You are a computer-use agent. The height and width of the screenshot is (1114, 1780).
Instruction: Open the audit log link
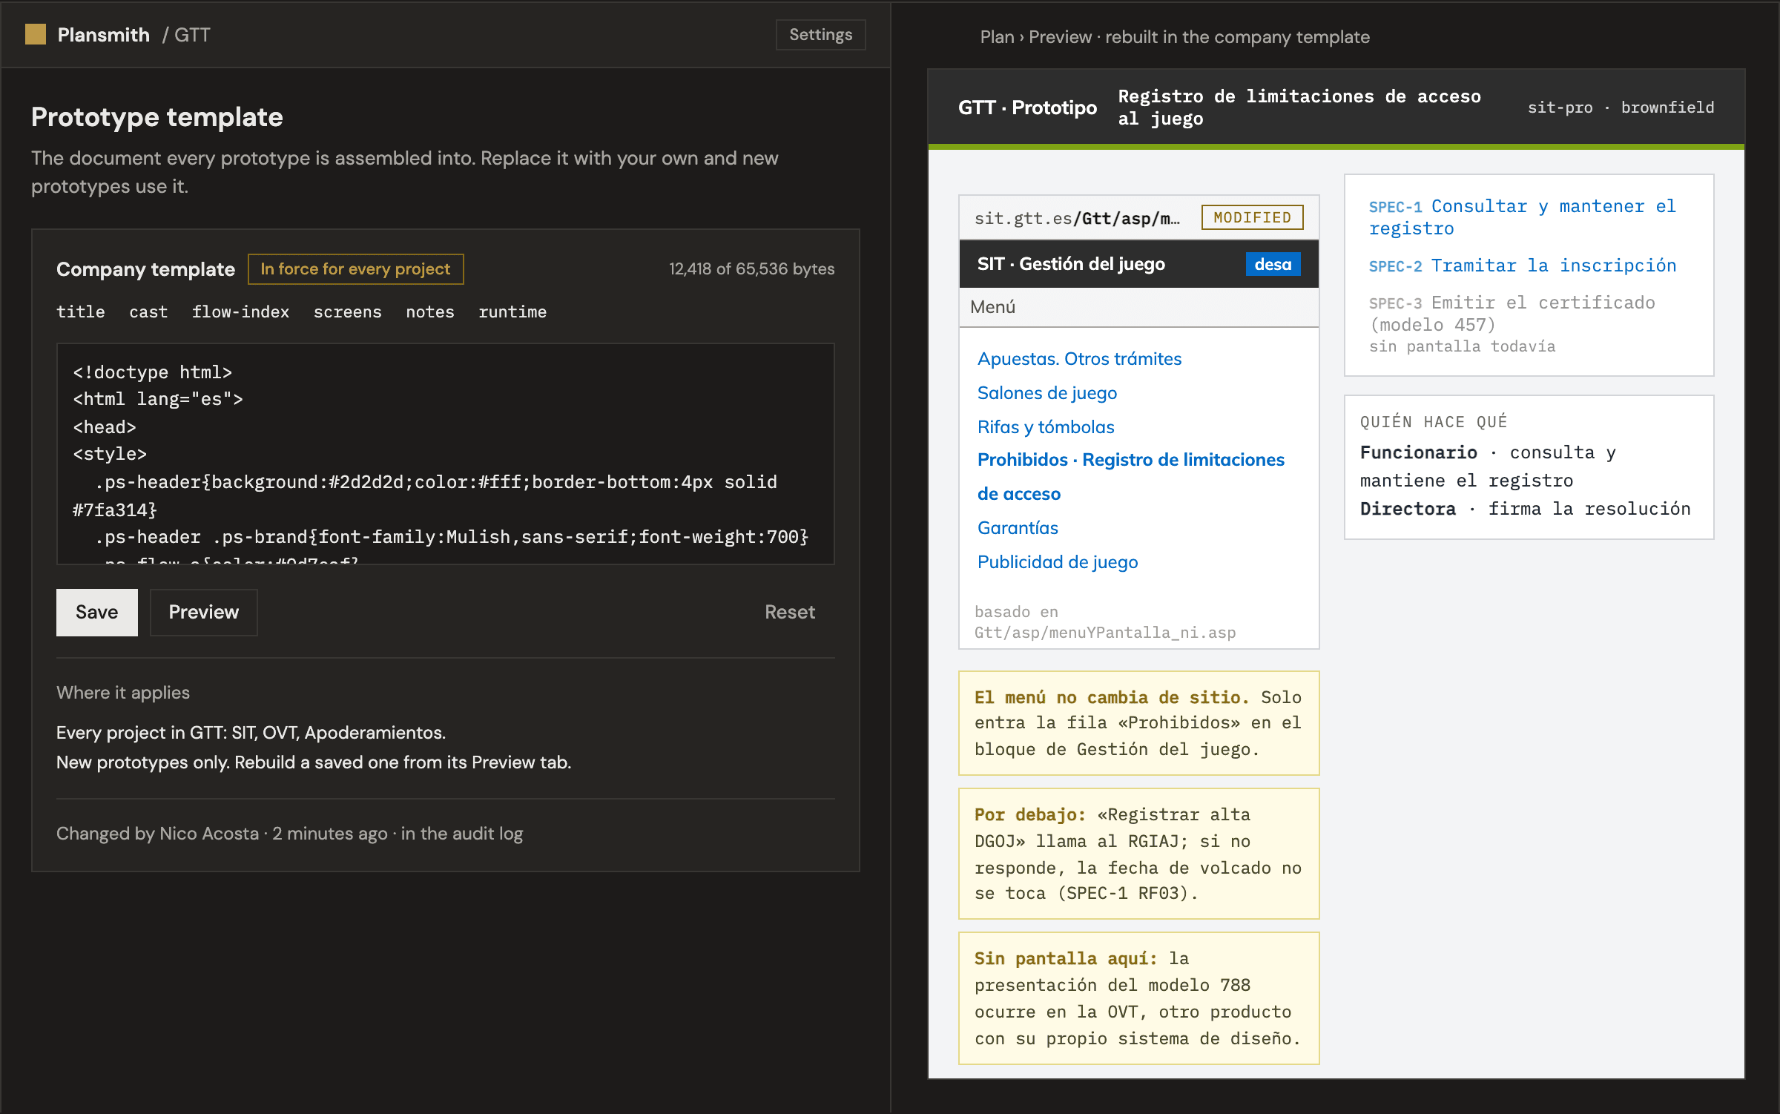(461, 834)
